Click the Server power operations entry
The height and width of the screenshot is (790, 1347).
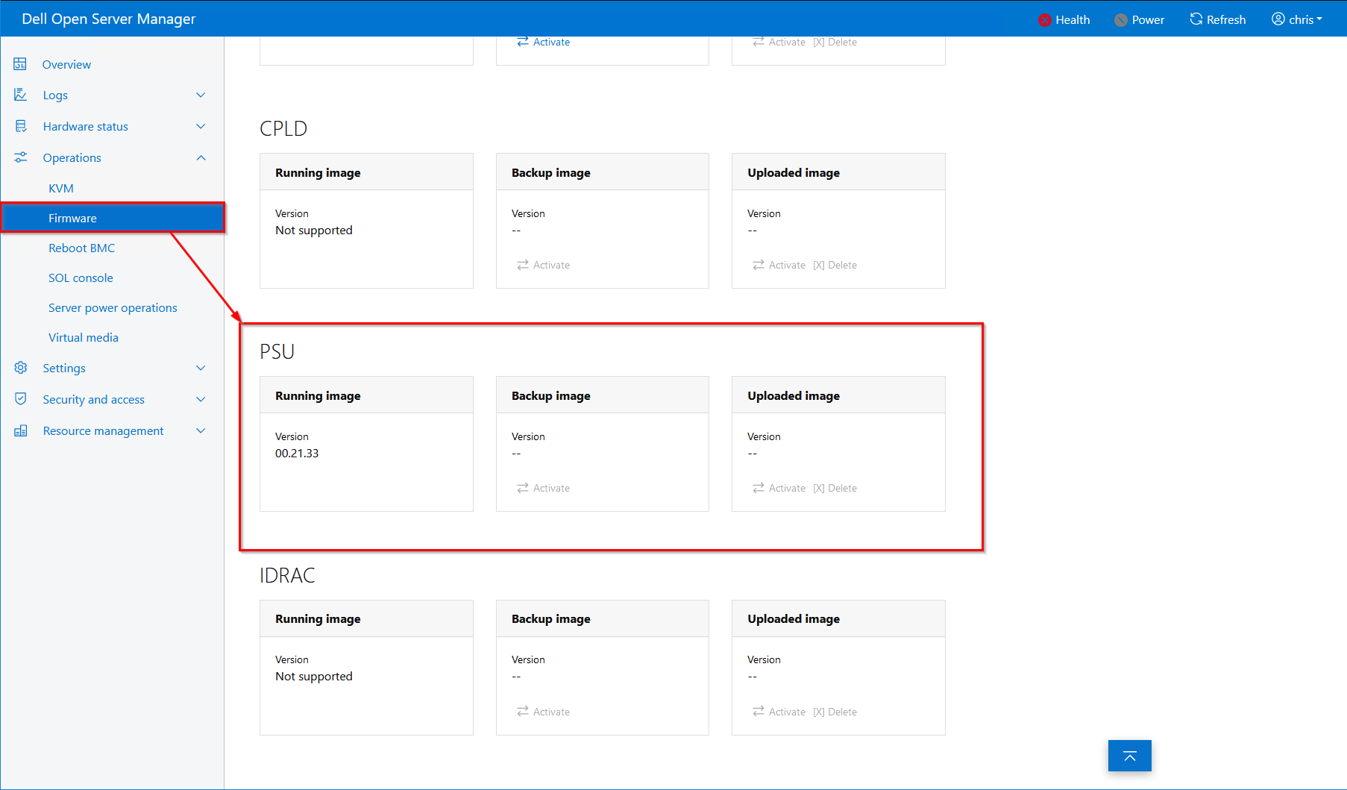pos(113,307)
